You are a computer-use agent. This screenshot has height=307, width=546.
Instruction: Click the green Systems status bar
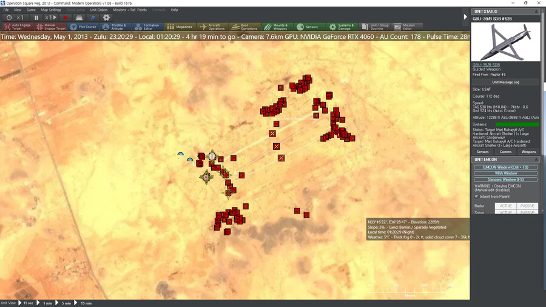[x=517, y=124]
